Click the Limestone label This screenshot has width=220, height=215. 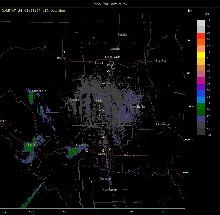[39, 91]
